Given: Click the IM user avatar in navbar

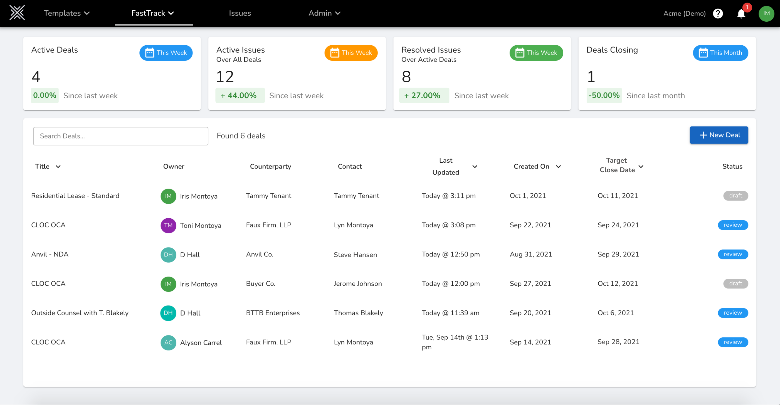Looking at the screenshot, I should point(766,14).
